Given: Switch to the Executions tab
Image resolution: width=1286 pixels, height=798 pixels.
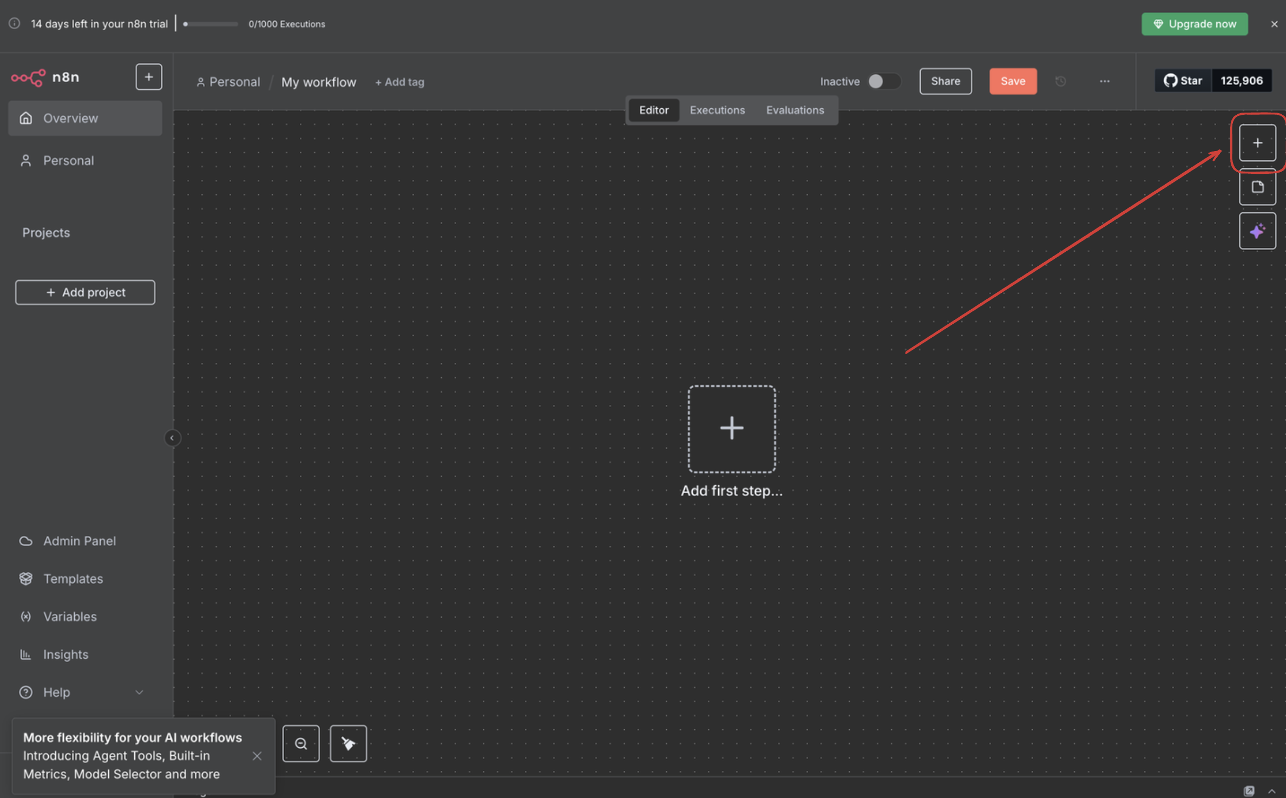Looking at the screenshot, I should pyautogui.click(x=717, y=110).
